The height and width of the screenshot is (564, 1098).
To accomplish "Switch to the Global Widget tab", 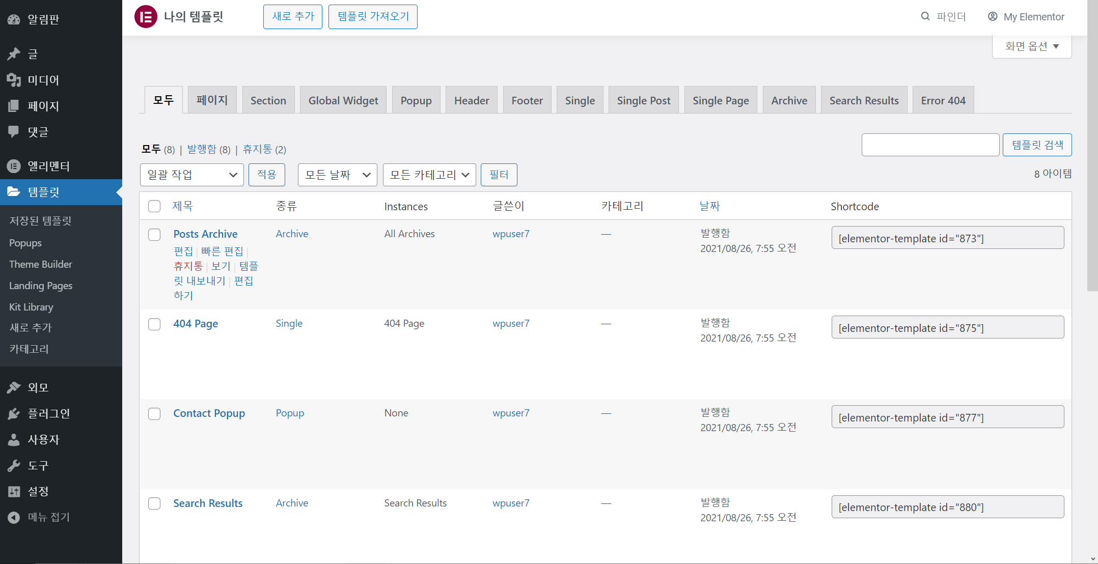I will click(x=343, y=100).
